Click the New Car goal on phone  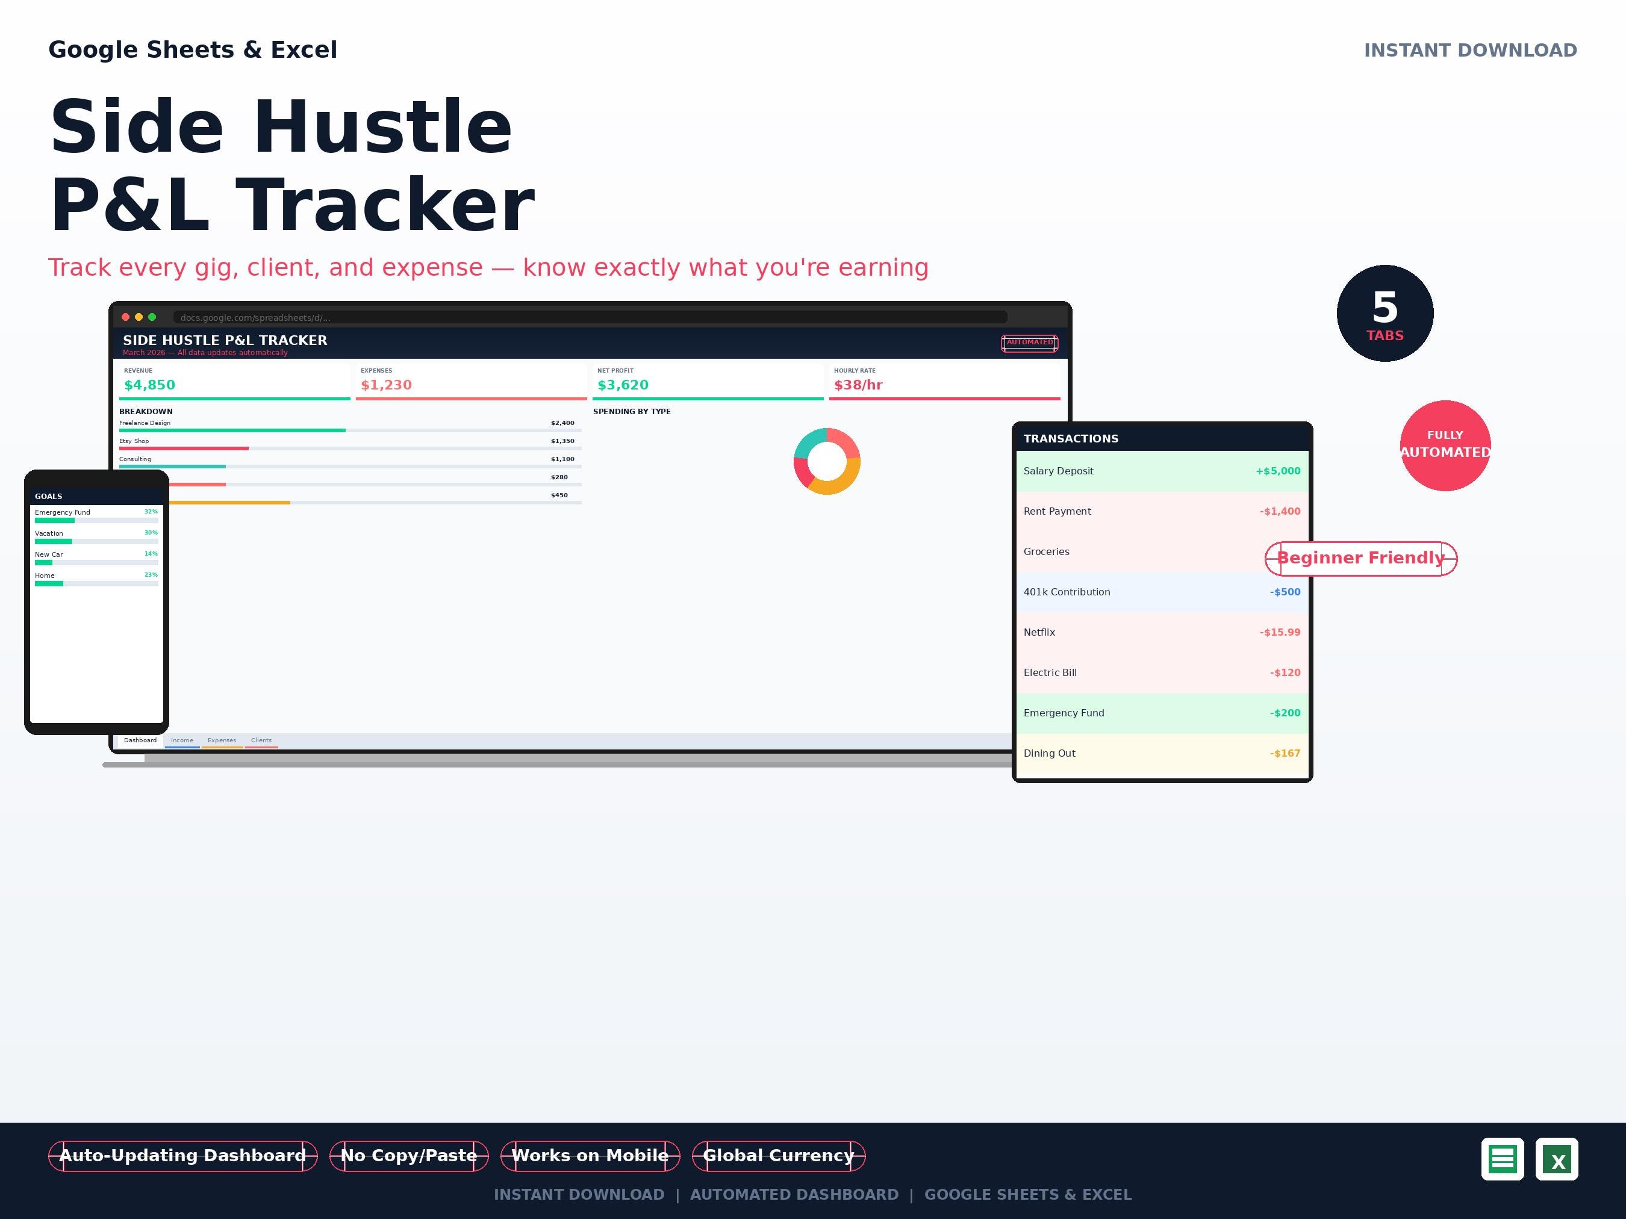point(96,559)
